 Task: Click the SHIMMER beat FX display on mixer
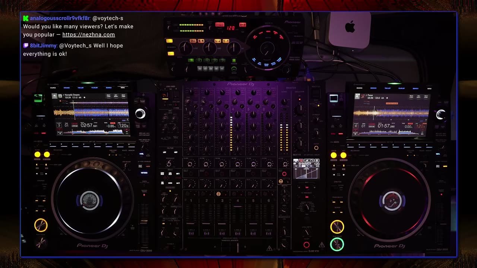[x=306, y=169]
